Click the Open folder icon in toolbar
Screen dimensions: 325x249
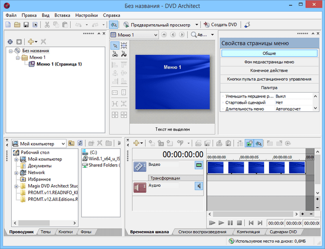[x=17, y=24]
